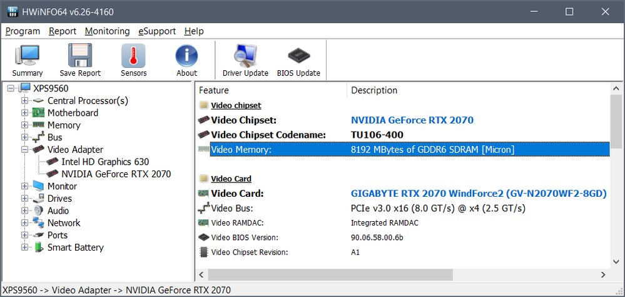
Task: Select the Video RAMDAC row
Action: pos(403,223)
